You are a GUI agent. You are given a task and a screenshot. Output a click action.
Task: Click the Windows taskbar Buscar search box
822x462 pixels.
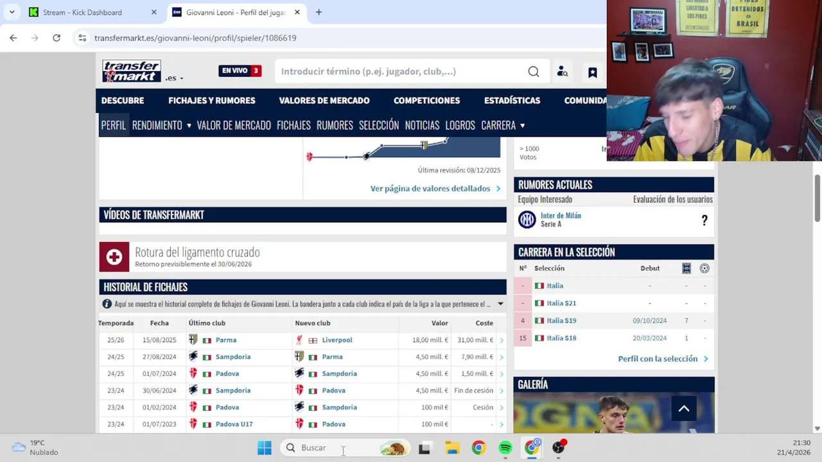tap(345, 448)
